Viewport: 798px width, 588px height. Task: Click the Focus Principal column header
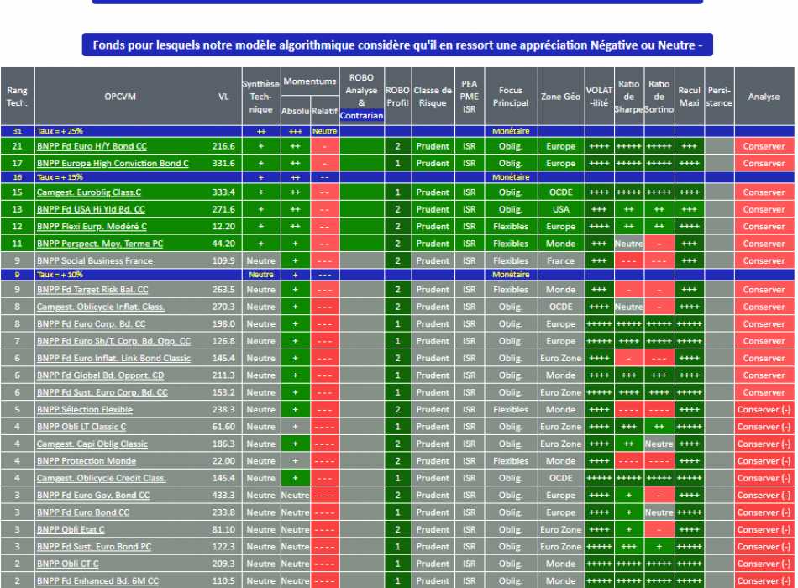(511, 97)
